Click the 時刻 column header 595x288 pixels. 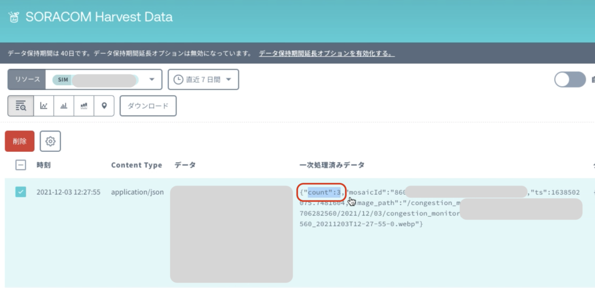click(44, 165)
